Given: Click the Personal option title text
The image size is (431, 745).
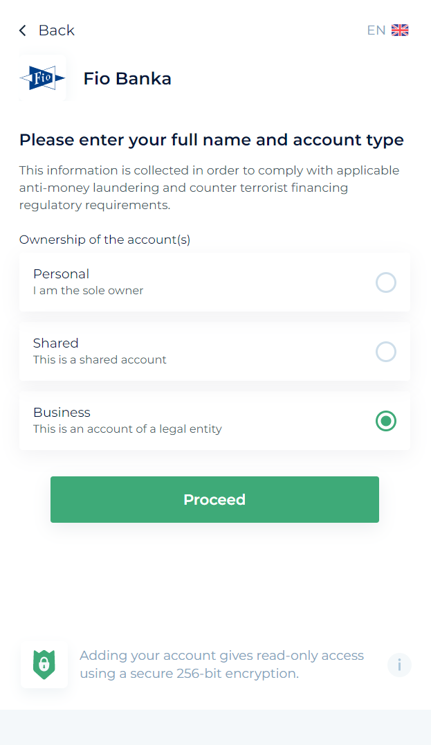Looking at the screenshot, I should (61, 274).
